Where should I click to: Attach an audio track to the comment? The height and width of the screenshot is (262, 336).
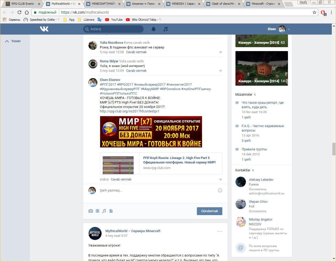tap(104, 211)
